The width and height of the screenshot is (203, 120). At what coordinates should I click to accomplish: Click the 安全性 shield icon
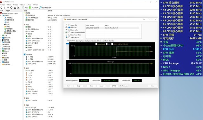pos(3,58)
